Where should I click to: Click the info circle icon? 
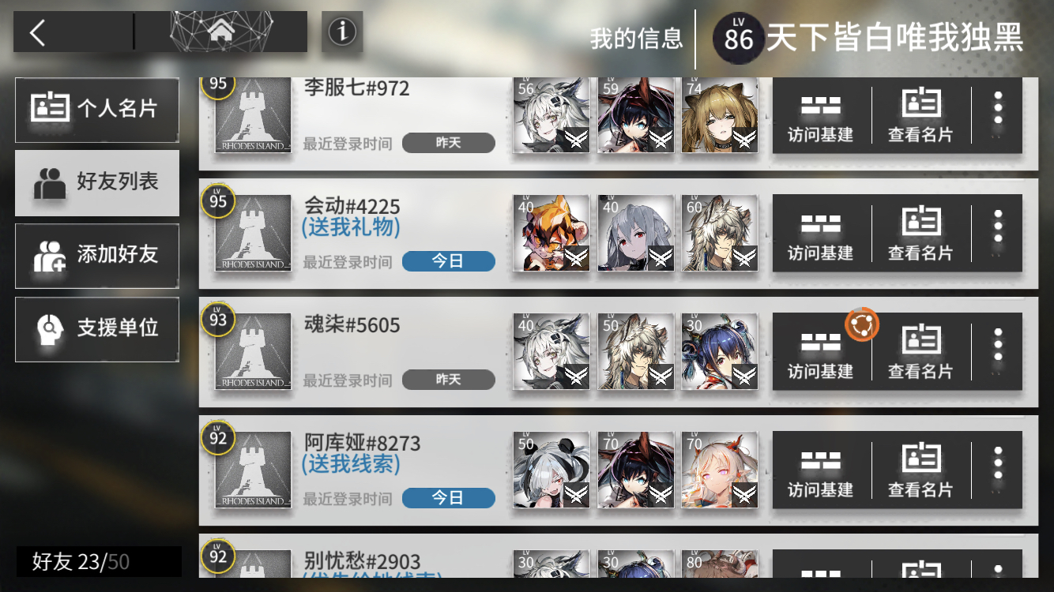point(342,32)
